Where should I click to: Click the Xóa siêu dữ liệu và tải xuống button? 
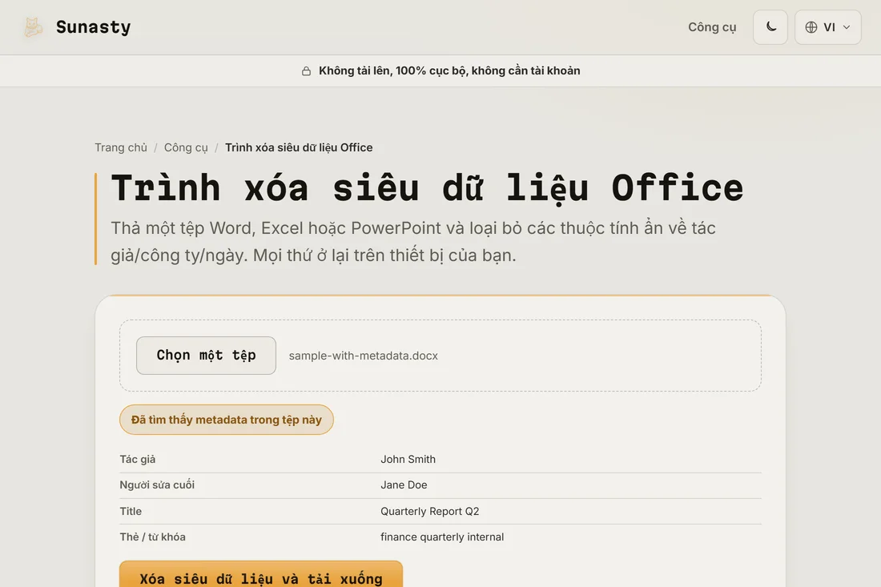pyautogui.click(x=261, y=575)
